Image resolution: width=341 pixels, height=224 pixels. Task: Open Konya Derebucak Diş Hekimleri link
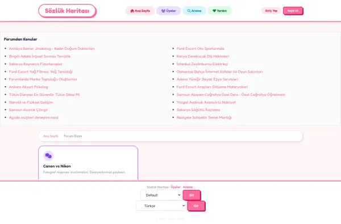tap(203, 56)
